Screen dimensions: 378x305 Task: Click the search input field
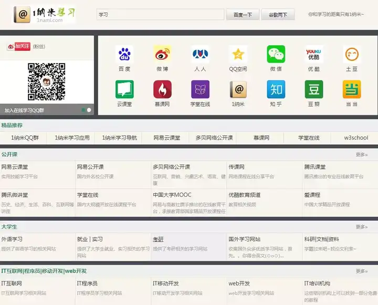coord(160,15)
